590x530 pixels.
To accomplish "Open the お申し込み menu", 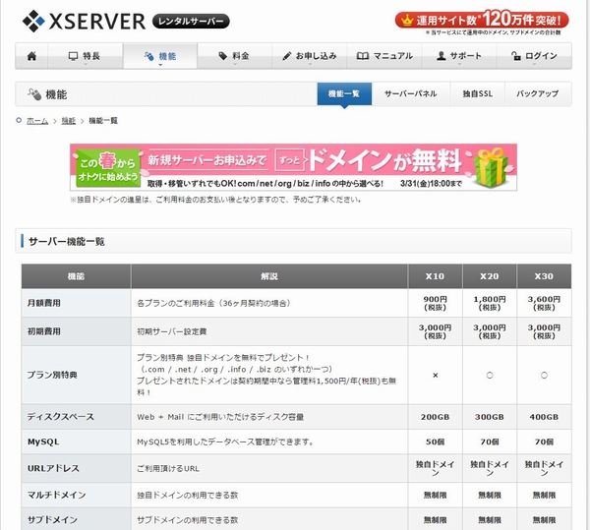I will tap(310, 56).
